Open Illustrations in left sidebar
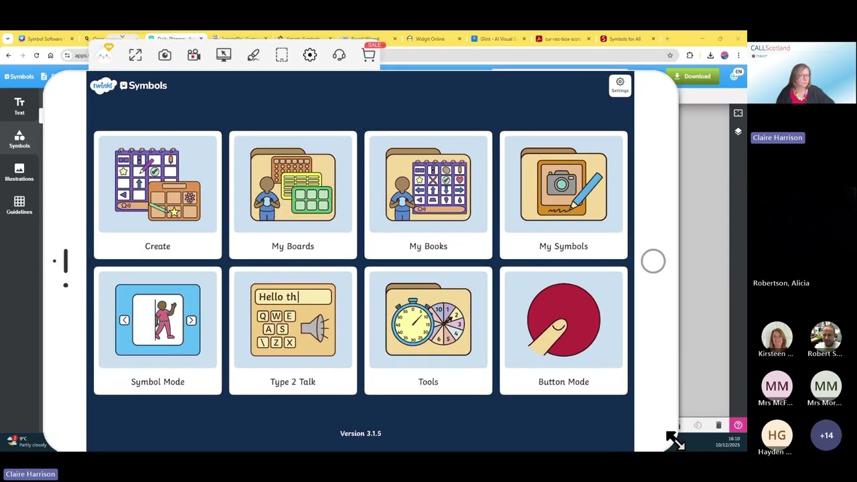This screenshot has width=857, height=482. tap(19, 172)
